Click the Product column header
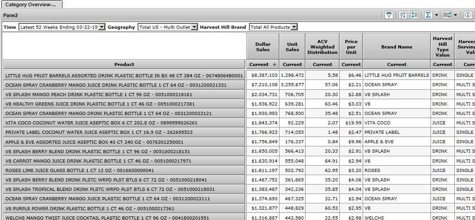Screen dimensions: 475x220 point(124,64)
